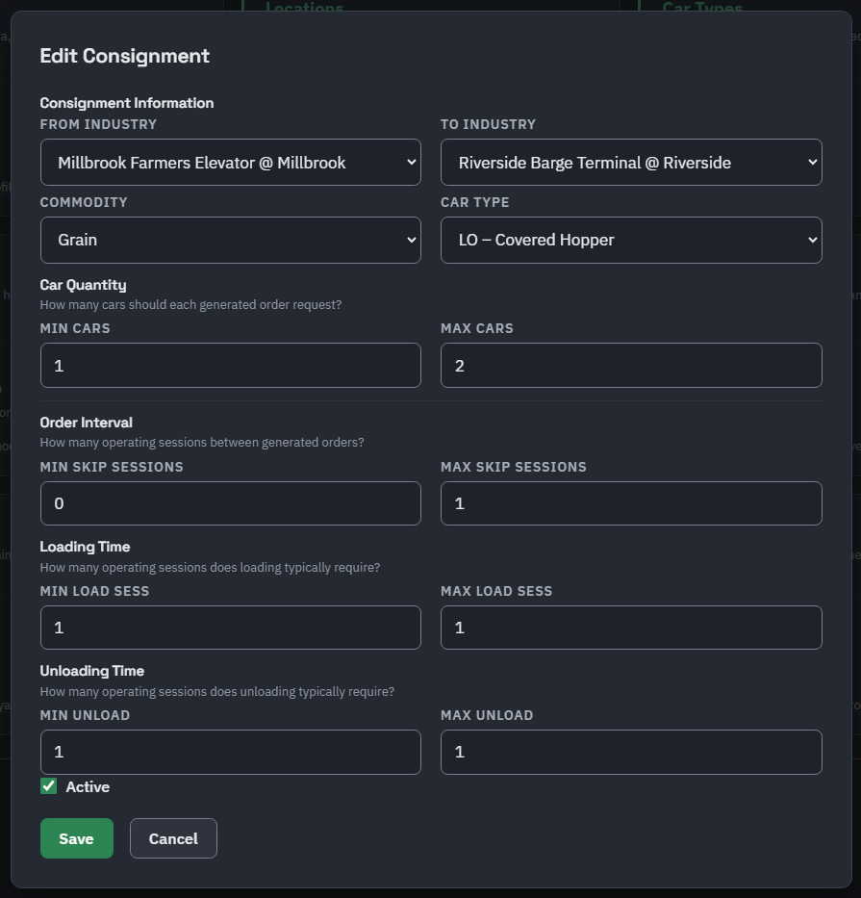Viewport: 861px width, 898px height.
Task: Expand the Commodity dropdown showing Grain
Action: pos(230,240)
